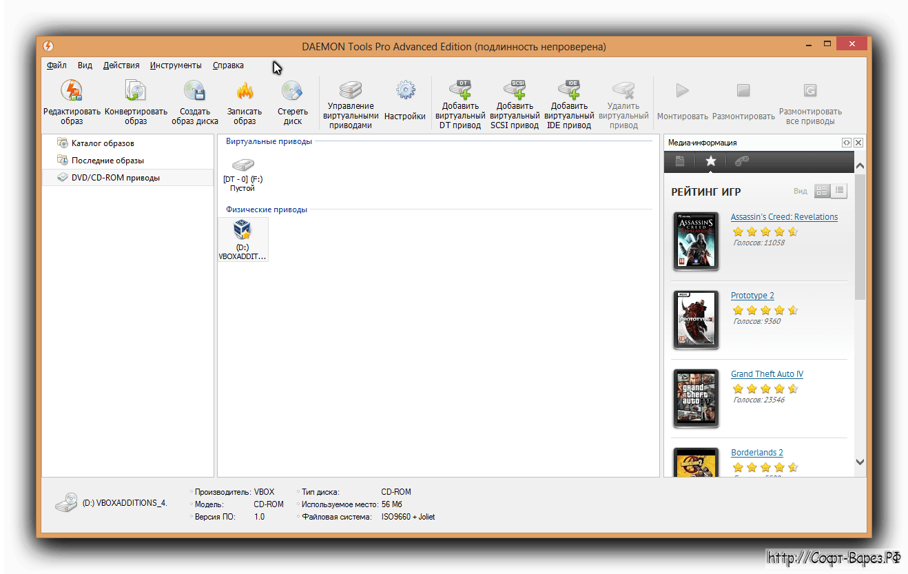Image resolution: width=908 pixels, height=574 pixels.
Task: Select Каталог образов in sidebar
Action: (128, 143)
